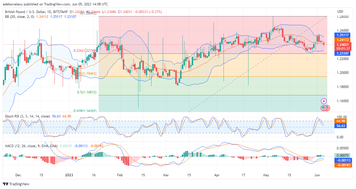Click the TradingView logo at the chart bottom
The width and height of the screenshot is (356, 189).
point(16,184)
